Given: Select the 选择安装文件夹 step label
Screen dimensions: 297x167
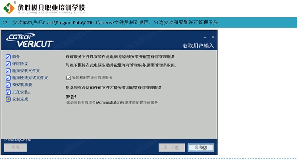Looking at the screenshot, I should coord(26,71).
